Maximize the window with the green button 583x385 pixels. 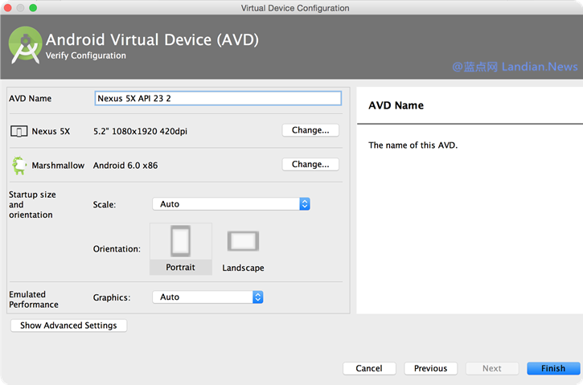click(34, 8)
